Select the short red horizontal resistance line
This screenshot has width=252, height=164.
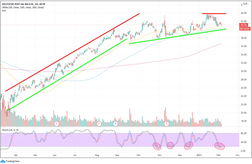(214, 14)
